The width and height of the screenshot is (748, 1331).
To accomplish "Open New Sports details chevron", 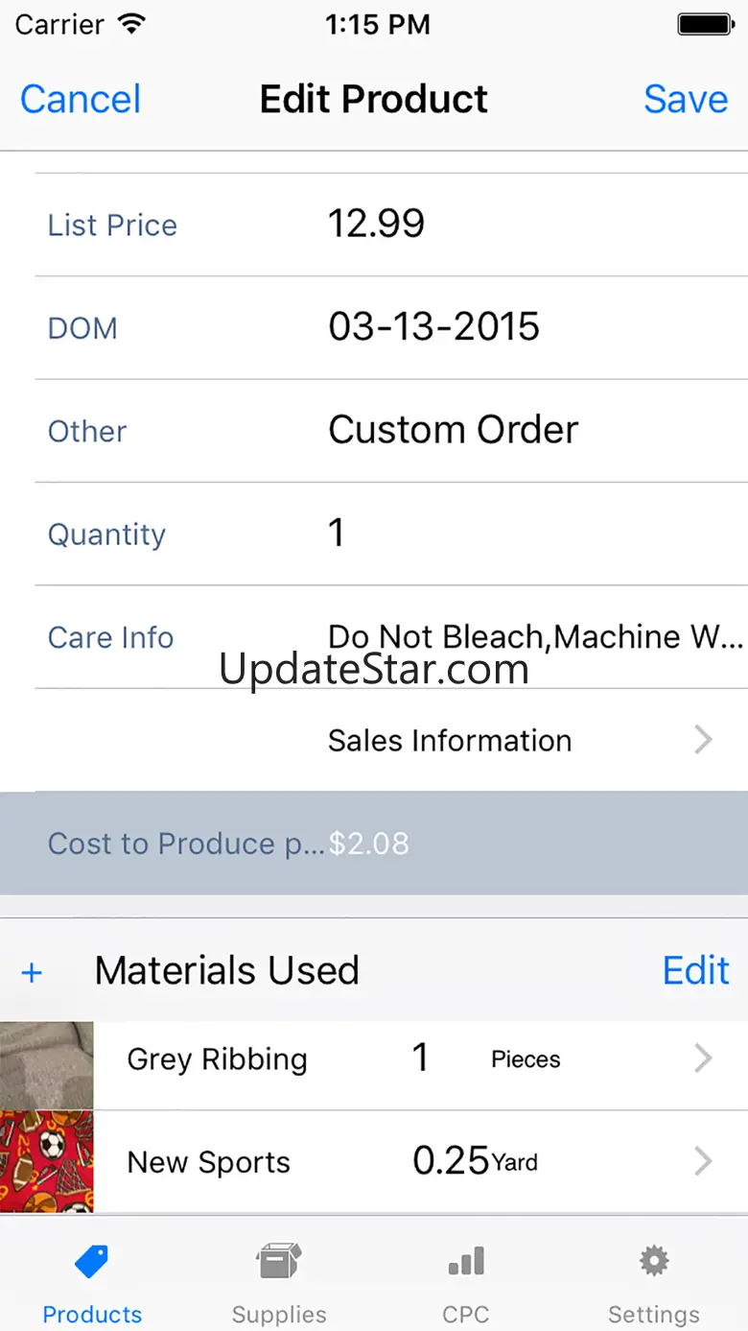I will (703, 1161).
